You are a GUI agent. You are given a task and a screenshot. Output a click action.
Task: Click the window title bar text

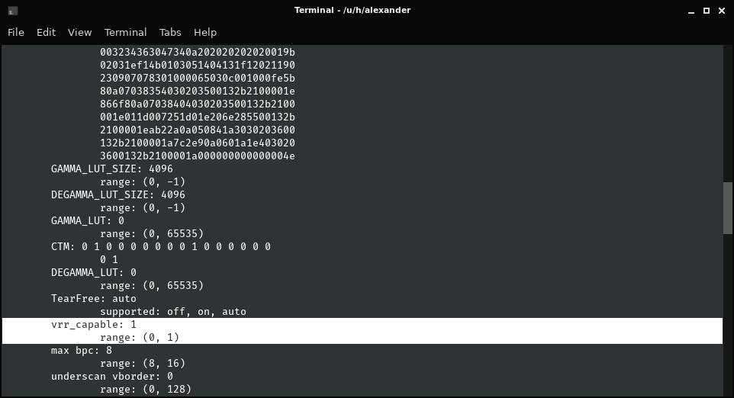click(x=352, y=10)
